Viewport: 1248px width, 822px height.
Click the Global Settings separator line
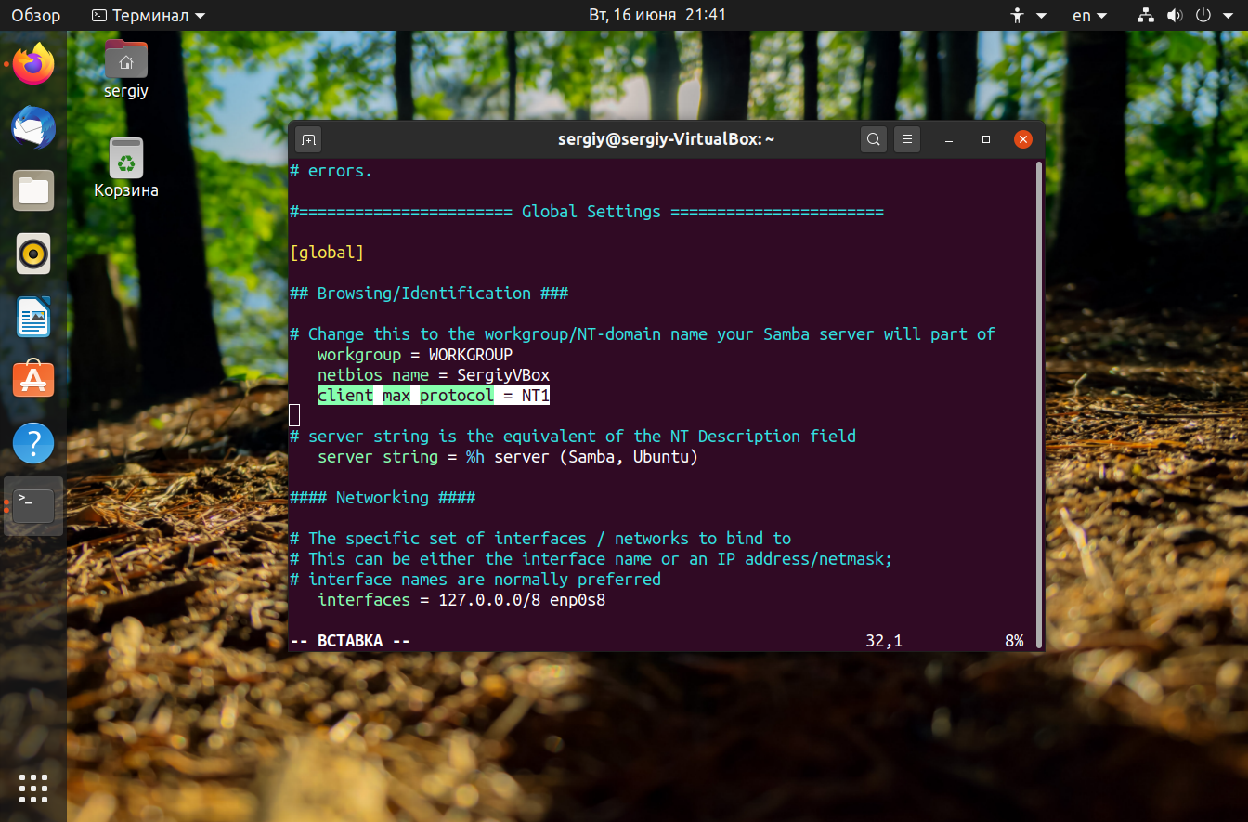coord(587,212)
